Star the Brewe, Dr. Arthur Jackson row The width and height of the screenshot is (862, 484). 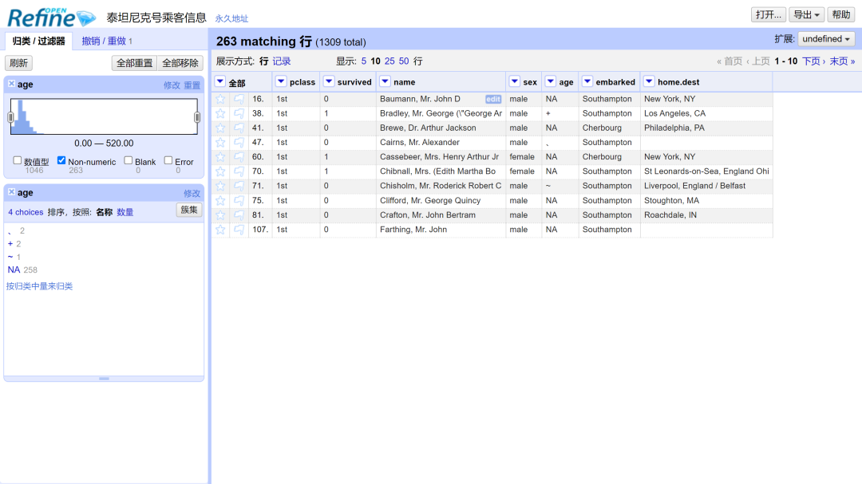[x=220, y=128]
